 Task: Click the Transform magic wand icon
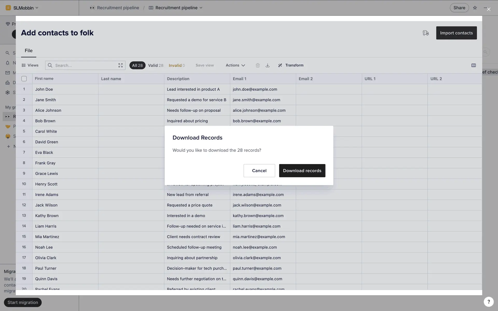pyautogui.click(x=280, y=65)
